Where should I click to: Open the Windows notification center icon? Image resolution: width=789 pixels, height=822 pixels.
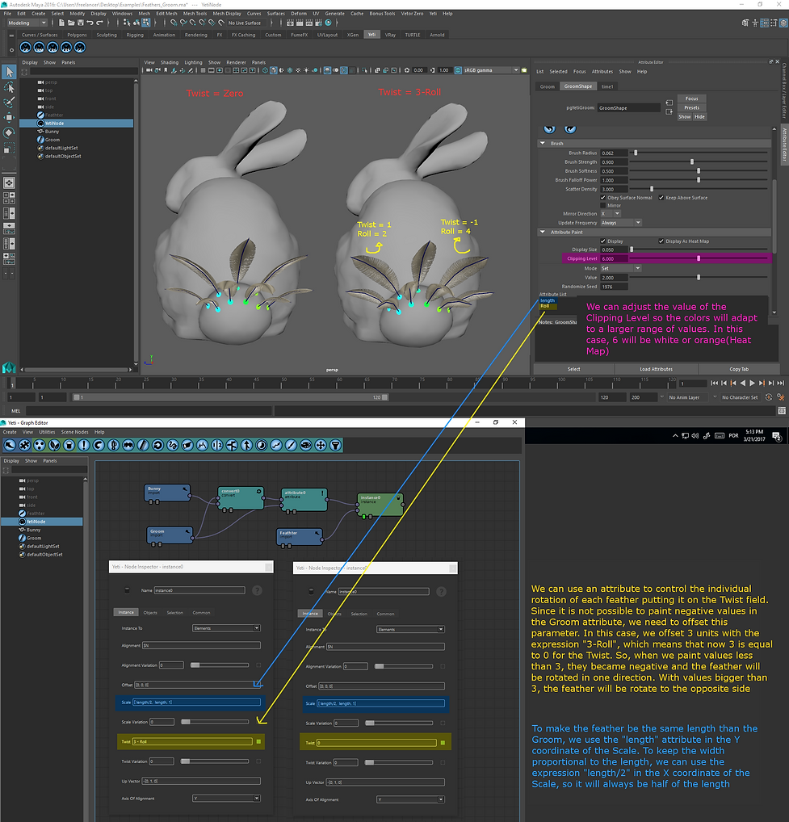point(776,436)
